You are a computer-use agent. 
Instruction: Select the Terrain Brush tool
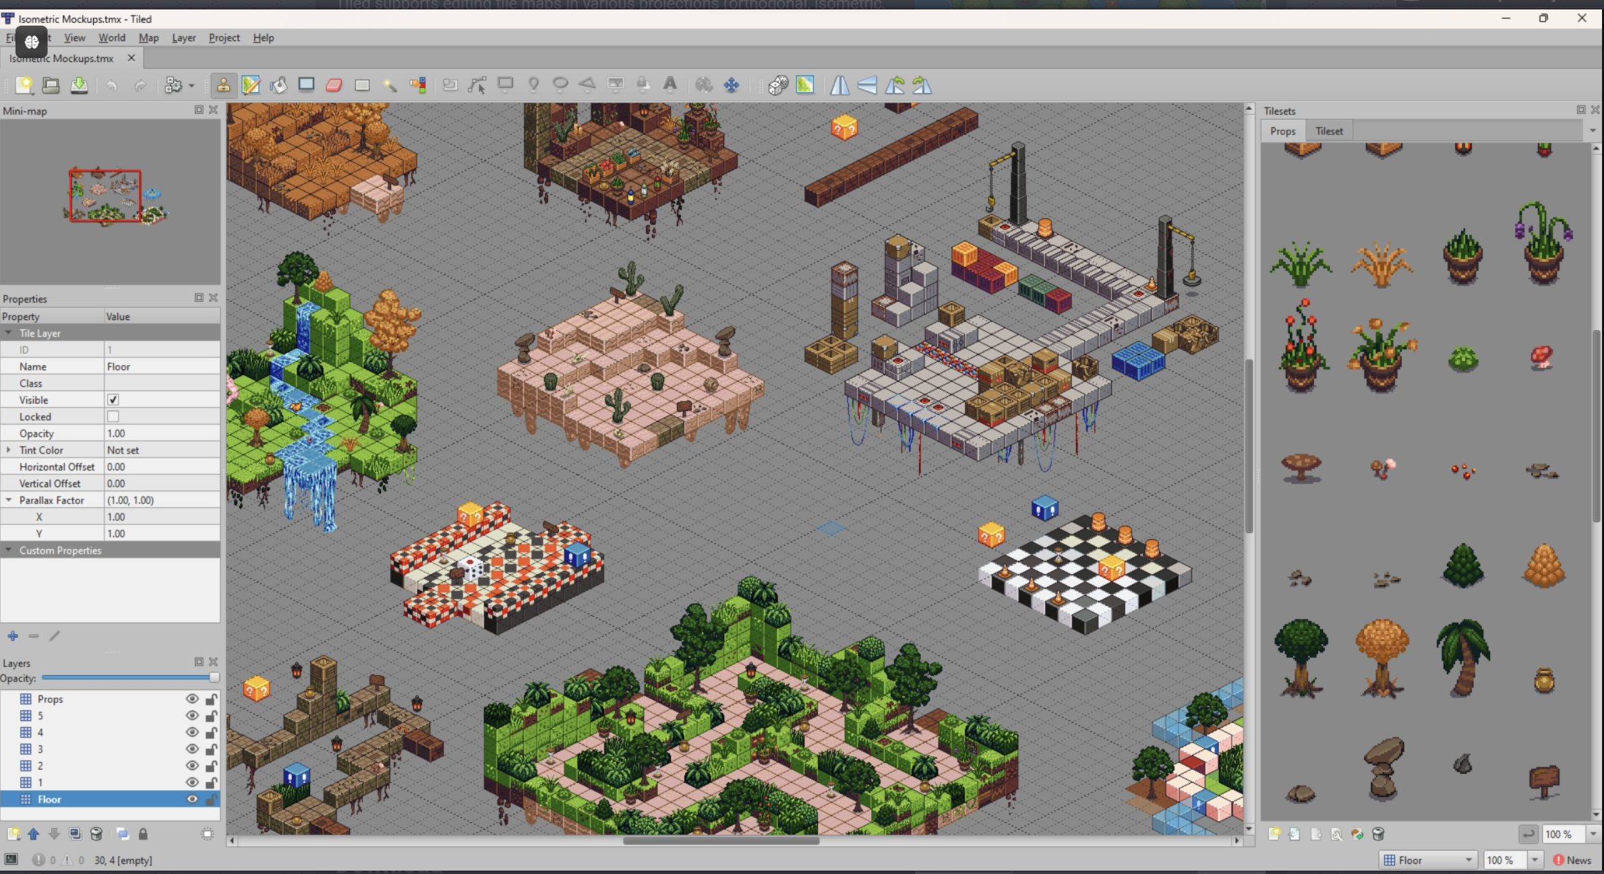[251, 85]
